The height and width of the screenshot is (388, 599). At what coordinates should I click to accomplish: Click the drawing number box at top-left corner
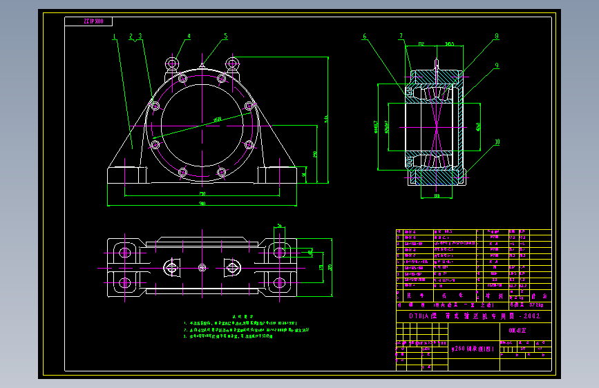(x=88, y=21)
